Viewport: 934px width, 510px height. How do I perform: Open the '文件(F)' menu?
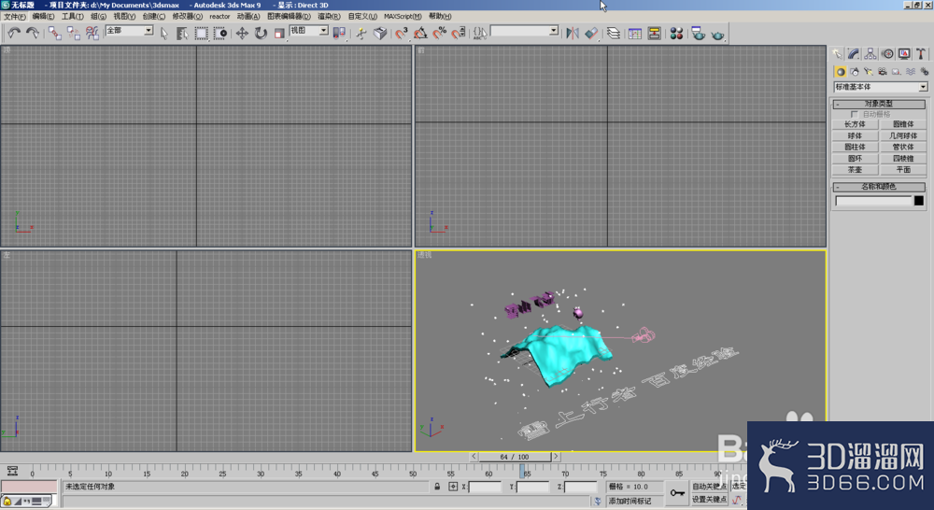[15, 16]
